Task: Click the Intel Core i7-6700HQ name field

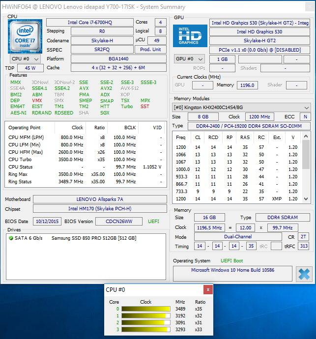Action: pyautogui.click(x=90, y=23)
